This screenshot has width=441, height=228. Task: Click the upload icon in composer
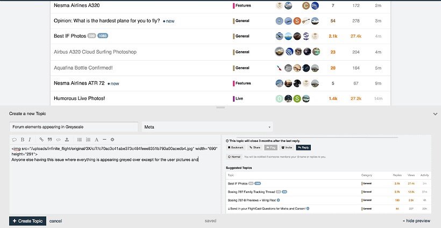click(x=67, y=139)
